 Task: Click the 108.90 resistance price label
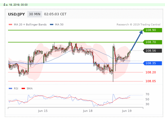click(152, 30)
